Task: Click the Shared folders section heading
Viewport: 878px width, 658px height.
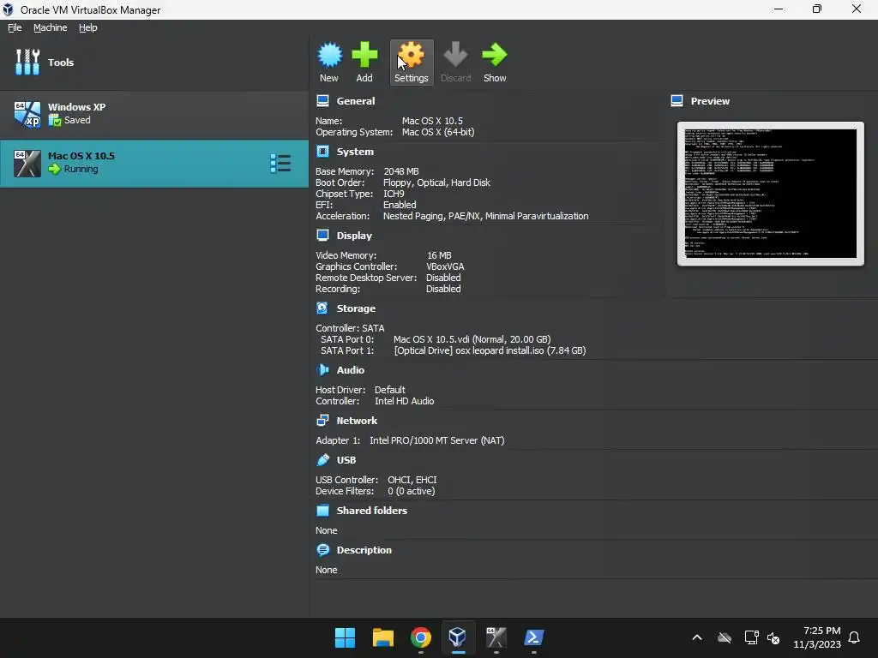Action: point(372,511)
